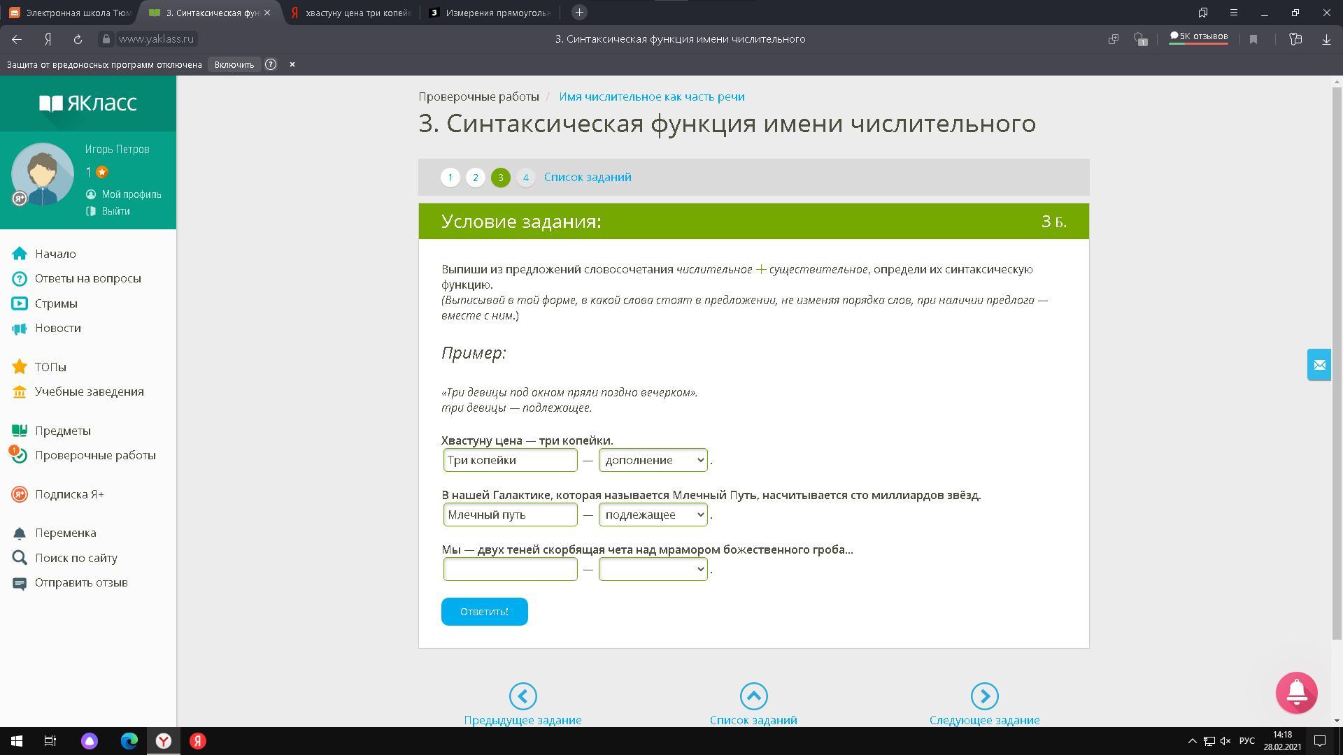The width and height of the screenshot is (1343, 755).
Task: Open the blue envelope message tab
Action: point(1319,364)
